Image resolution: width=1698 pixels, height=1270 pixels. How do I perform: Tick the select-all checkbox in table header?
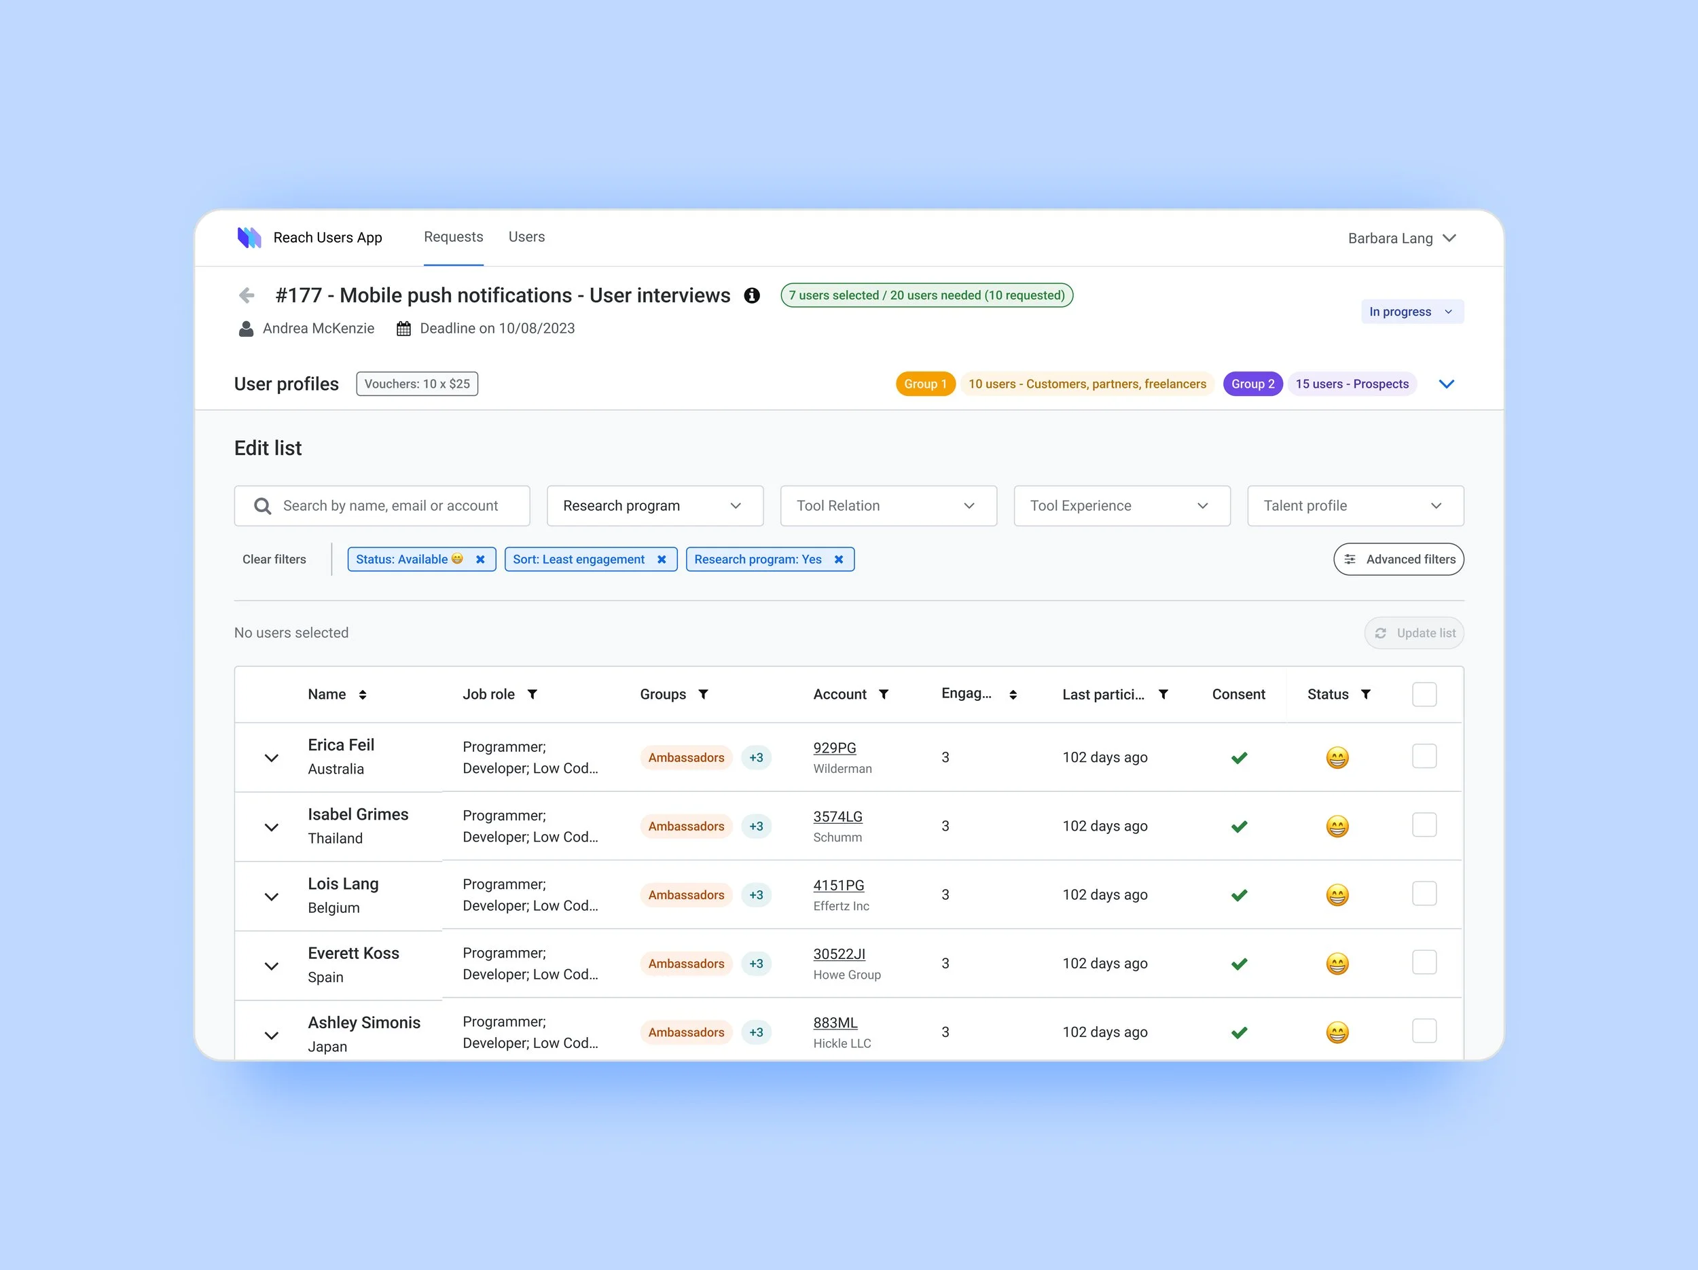coord(1424,695)
